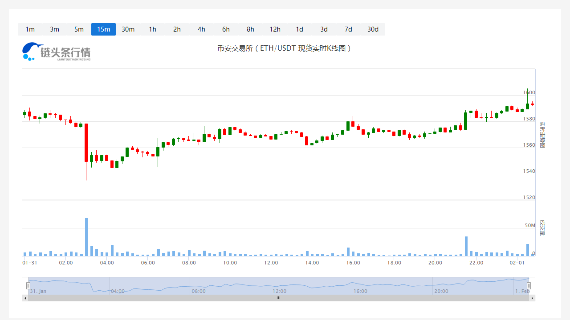
Task: Select the 30d timeframe
Action: pos(373,29)
